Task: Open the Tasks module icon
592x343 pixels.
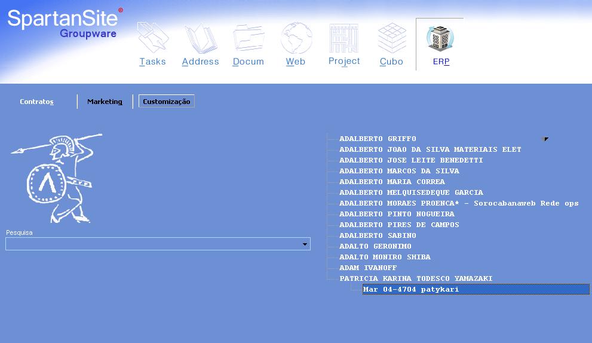Action: 152,38
